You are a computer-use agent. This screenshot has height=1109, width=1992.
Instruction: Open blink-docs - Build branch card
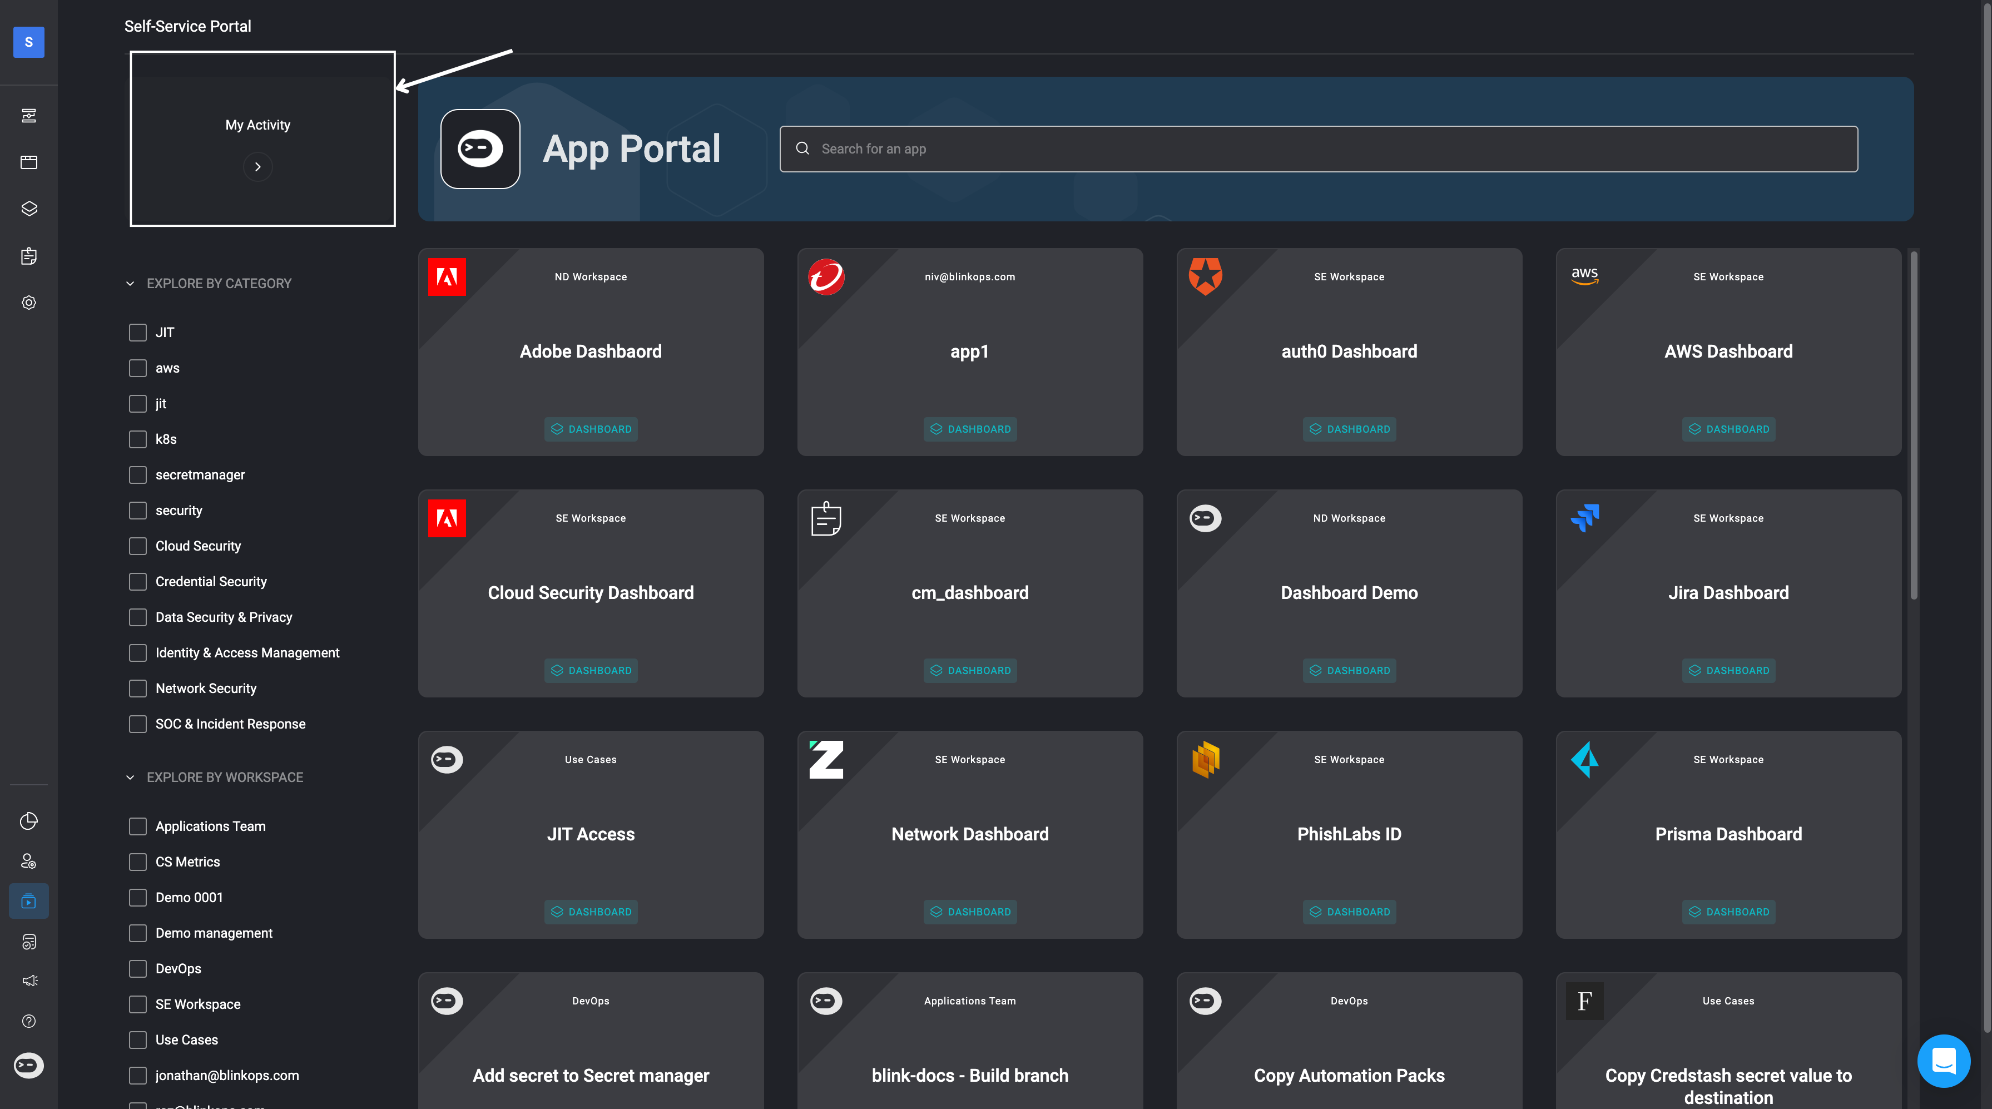970,1040
